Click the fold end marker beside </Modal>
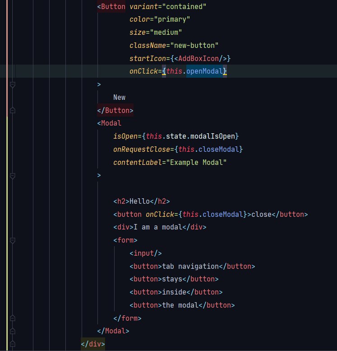Screen dimensions: 337x351 (13, 331)
